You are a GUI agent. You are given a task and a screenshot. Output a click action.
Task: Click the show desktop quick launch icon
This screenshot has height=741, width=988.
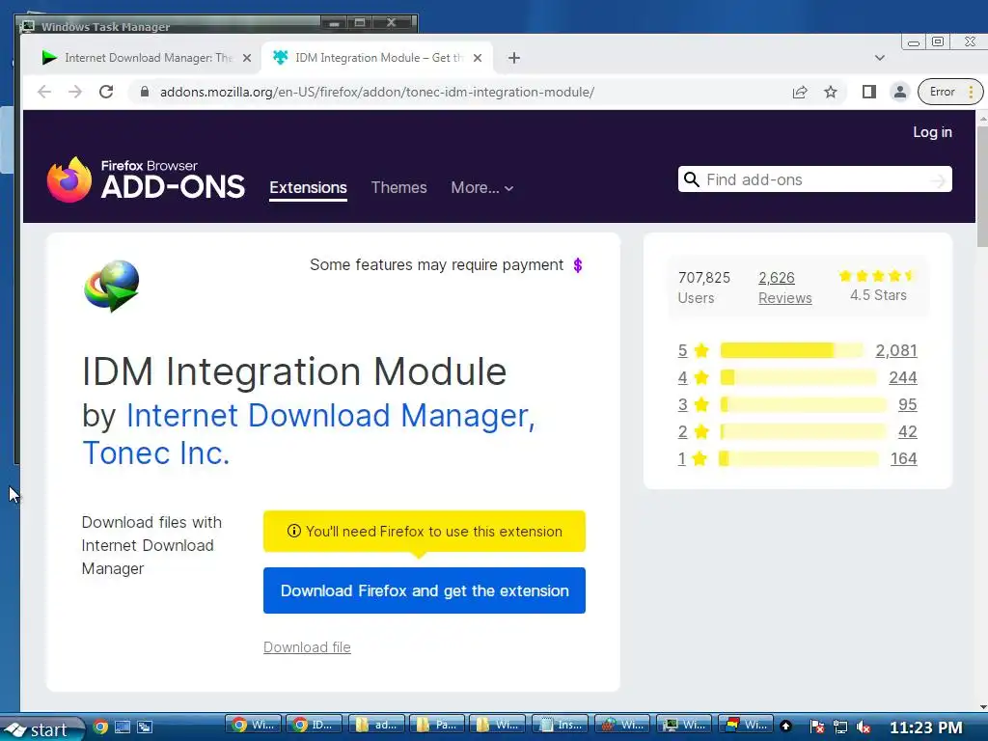click(123, 727)
